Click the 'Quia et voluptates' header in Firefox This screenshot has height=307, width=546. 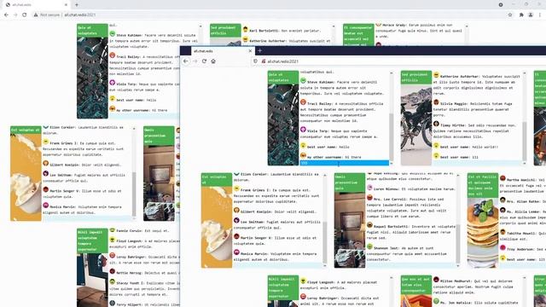tap(283, 78)
